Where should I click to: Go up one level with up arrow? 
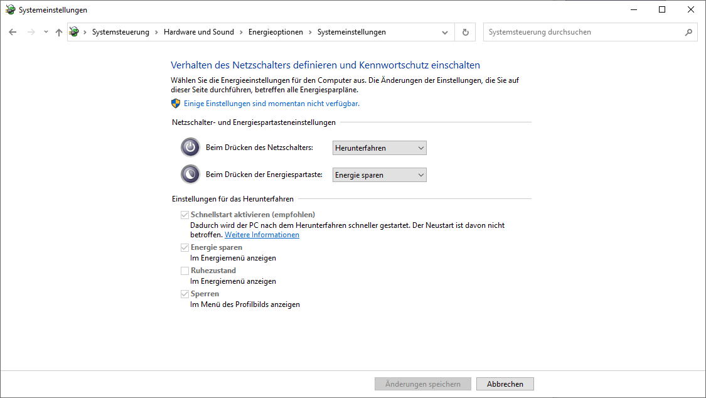pos(59,32)
